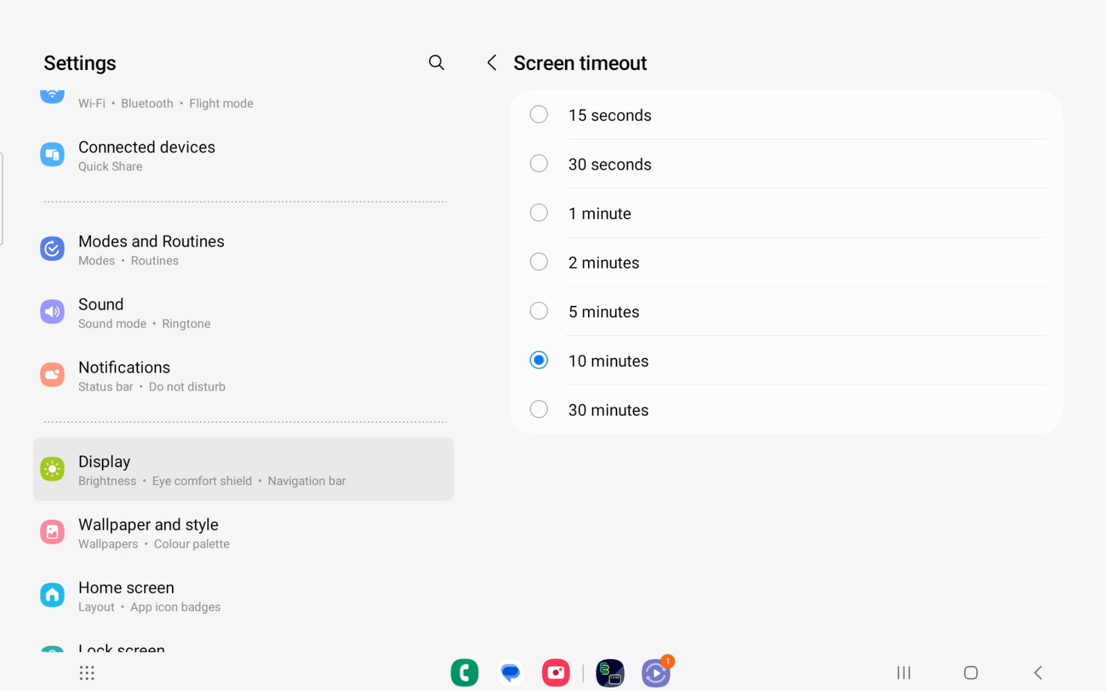Viewport: 1106px width, 691px height.
Task: Choose the 30 seconds radio button
Action: coord(539,164)
